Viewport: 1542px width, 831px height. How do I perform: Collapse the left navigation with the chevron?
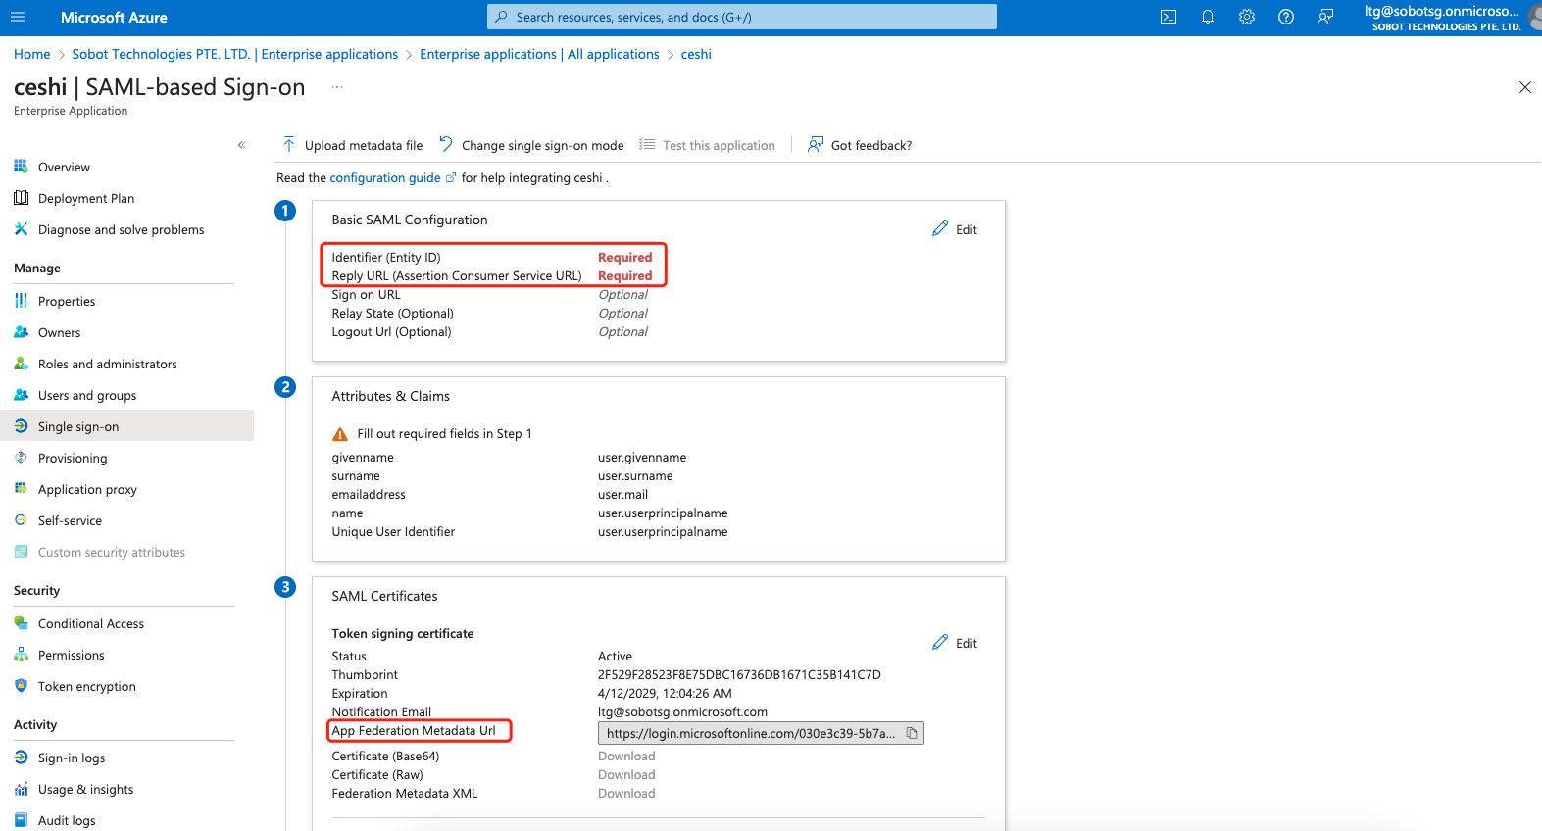click(x=241, y=145)
